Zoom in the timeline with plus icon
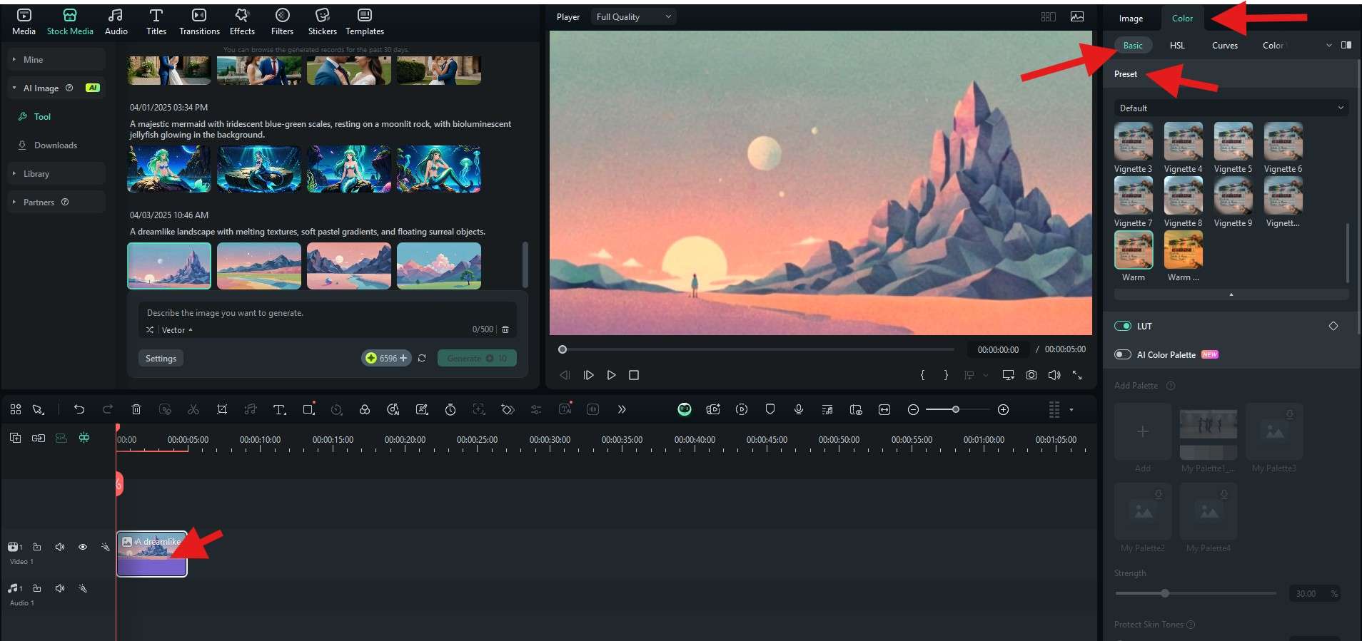 coord(1003,410)
